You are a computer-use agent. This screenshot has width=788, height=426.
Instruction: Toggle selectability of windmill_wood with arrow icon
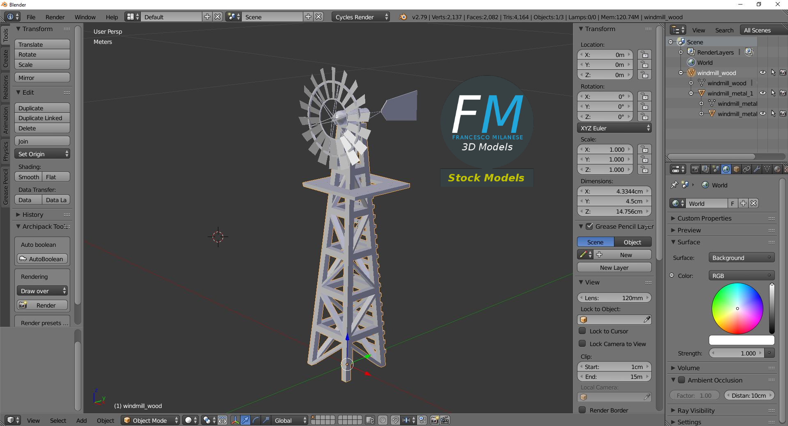[x=773, y=73]
